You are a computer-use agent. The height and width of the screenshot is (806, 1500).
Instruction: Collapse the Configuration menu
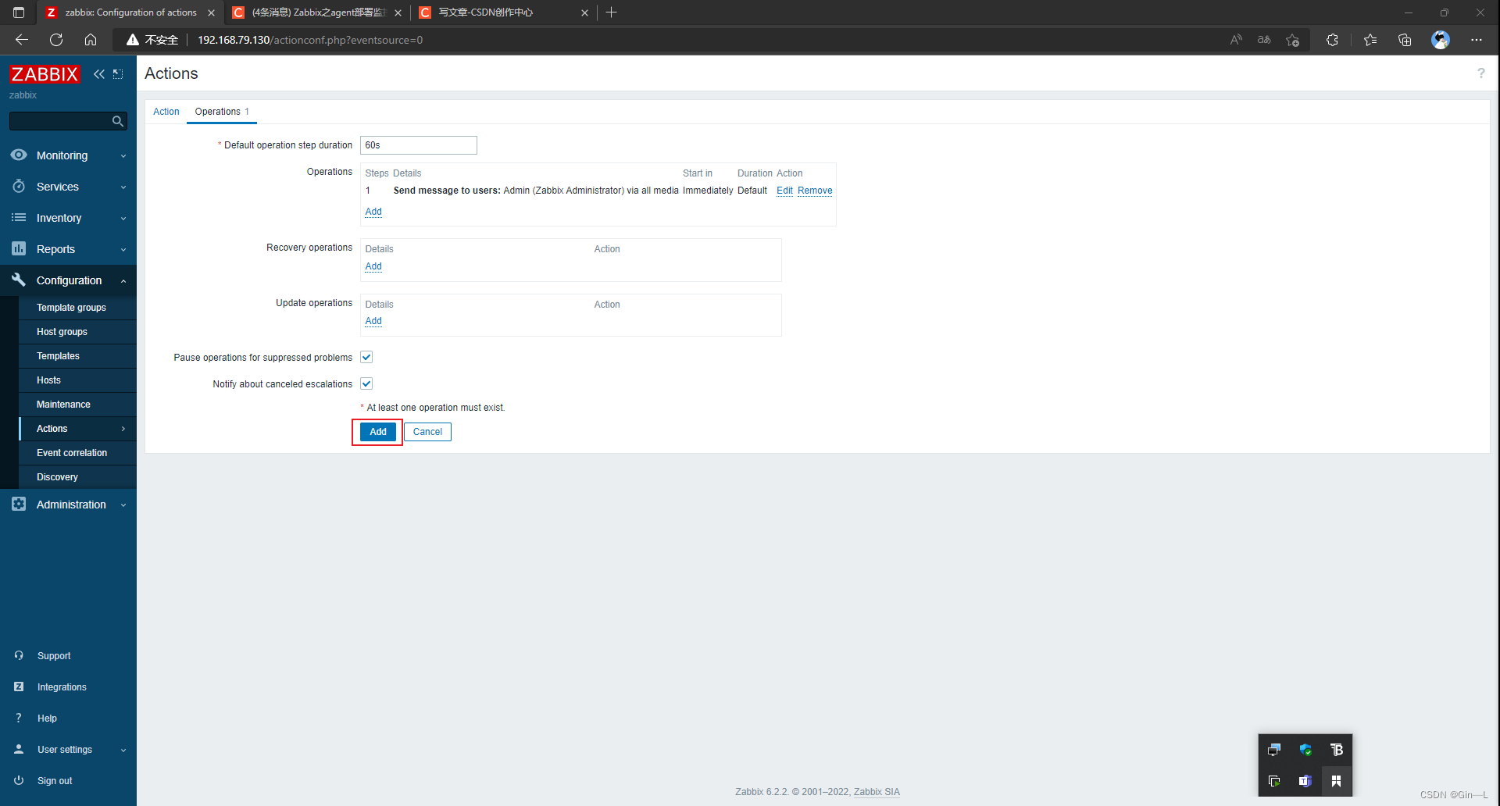123,281
